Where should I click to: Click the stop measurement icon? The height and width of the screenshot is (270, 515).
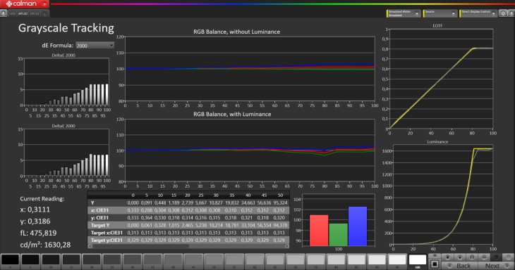[447, 257]
